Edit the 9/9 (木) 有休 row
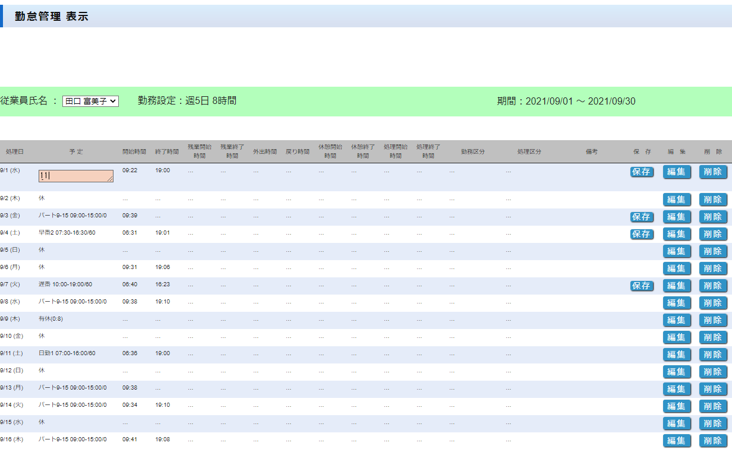The height and width of the screenshot is (449, 732). tap(677, 320)
